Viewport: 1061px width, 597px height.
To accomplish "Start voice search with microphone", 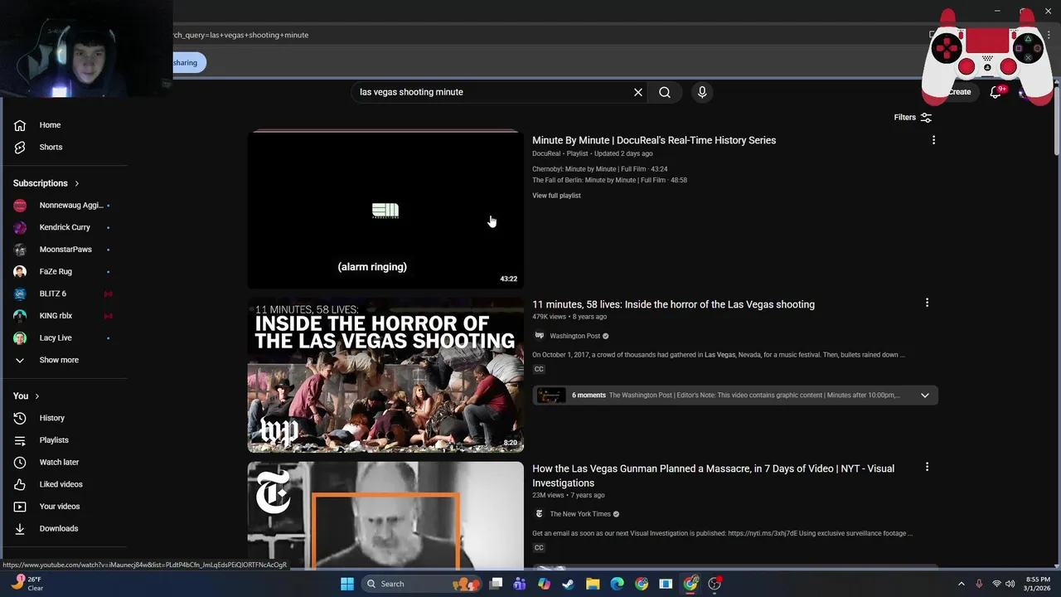I will pyautogui.click(x=702, y=92).
